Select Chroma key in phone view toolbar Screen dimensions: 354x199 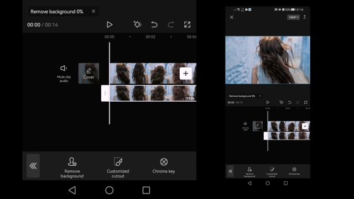294,171
